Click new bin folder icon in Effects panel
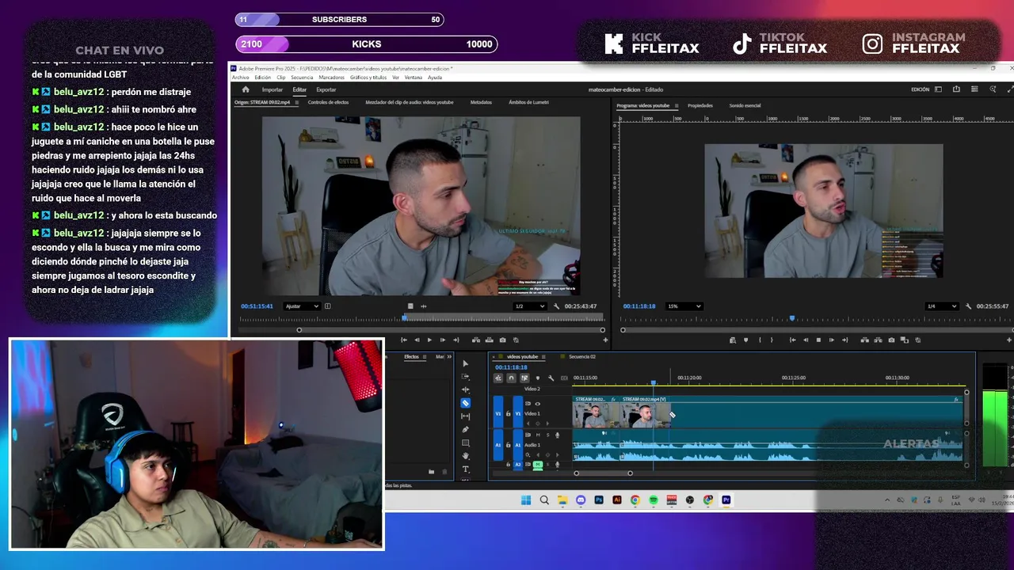Image resolution: width=1014 pixels, height=570 pixels. pyautogui.click(x=431, y=472)
